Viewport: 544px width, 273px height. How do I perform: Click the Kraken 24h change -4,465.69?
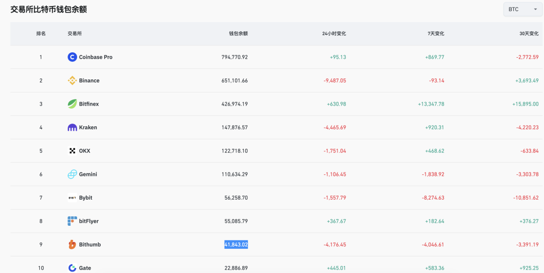[334, 128]
